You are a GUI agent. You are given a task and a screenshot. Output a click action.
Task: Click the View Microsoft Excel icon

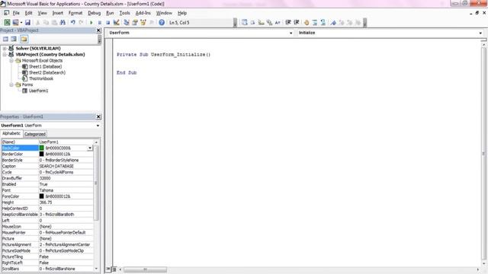point(7,22)
